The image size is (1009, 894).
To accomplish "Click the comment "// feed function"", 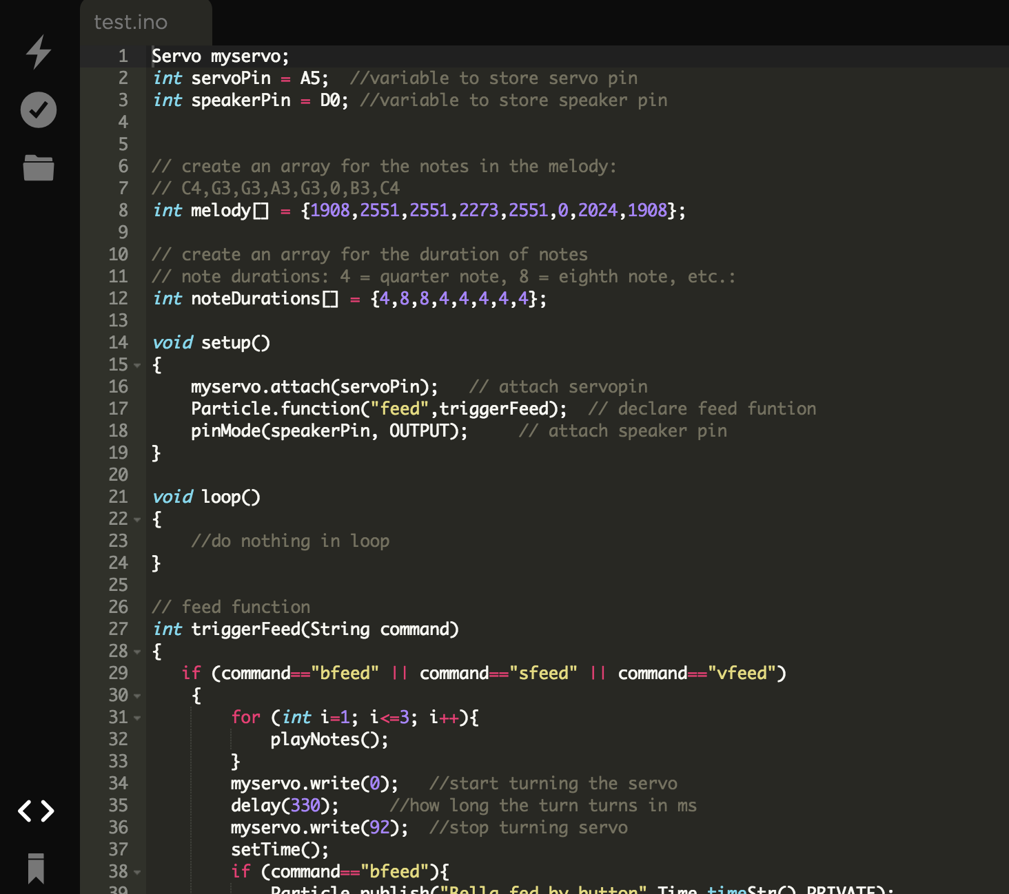I will (231, 607).
